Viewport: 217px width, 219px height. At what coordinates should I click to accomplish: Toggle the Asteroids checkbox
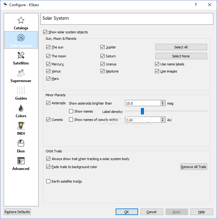coord(48,103)
